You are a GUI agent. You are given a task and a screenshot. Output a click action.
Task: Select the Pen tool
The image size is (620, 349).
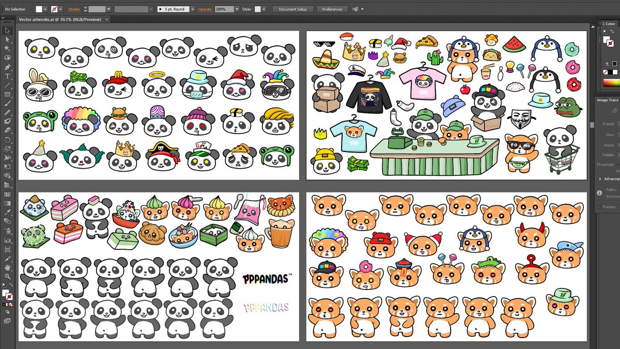click(x=7, y=67)
